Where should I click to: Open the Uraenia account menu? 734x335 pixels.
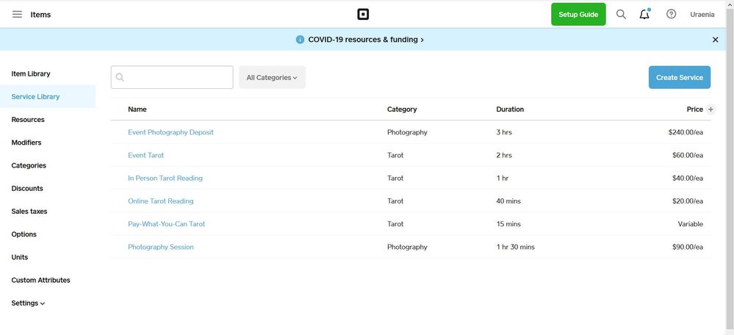pos(702,15)
